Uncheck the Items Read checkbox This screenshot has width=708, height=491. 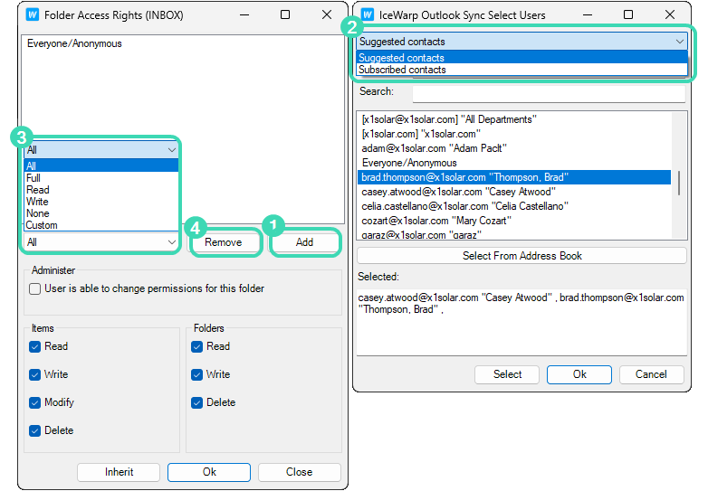tap(34, 346)
